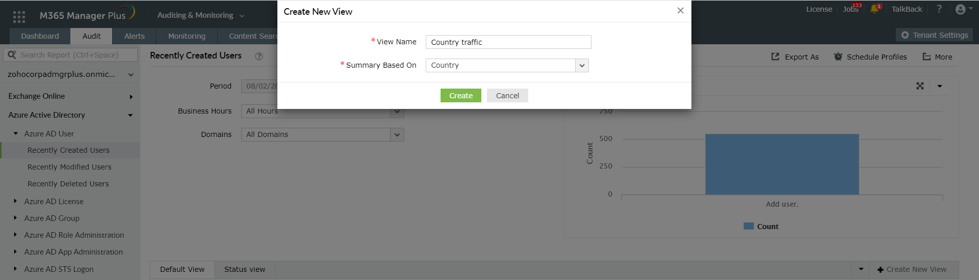Click the View Name input field
Screen dimensions: 979x280
point(508,42)
